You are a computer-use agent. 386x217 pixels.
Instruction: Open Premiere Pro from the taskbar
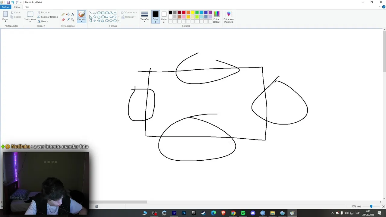tap(174, 213)
